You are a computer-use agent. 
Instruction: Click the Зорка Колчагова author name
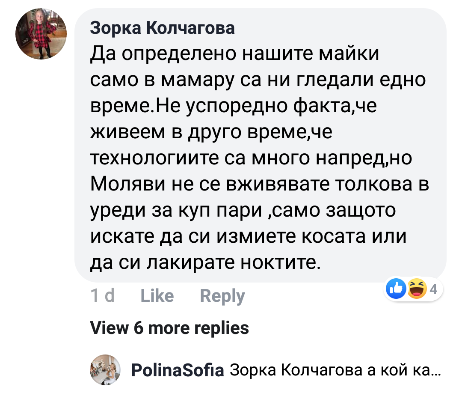tap(163, 28)
